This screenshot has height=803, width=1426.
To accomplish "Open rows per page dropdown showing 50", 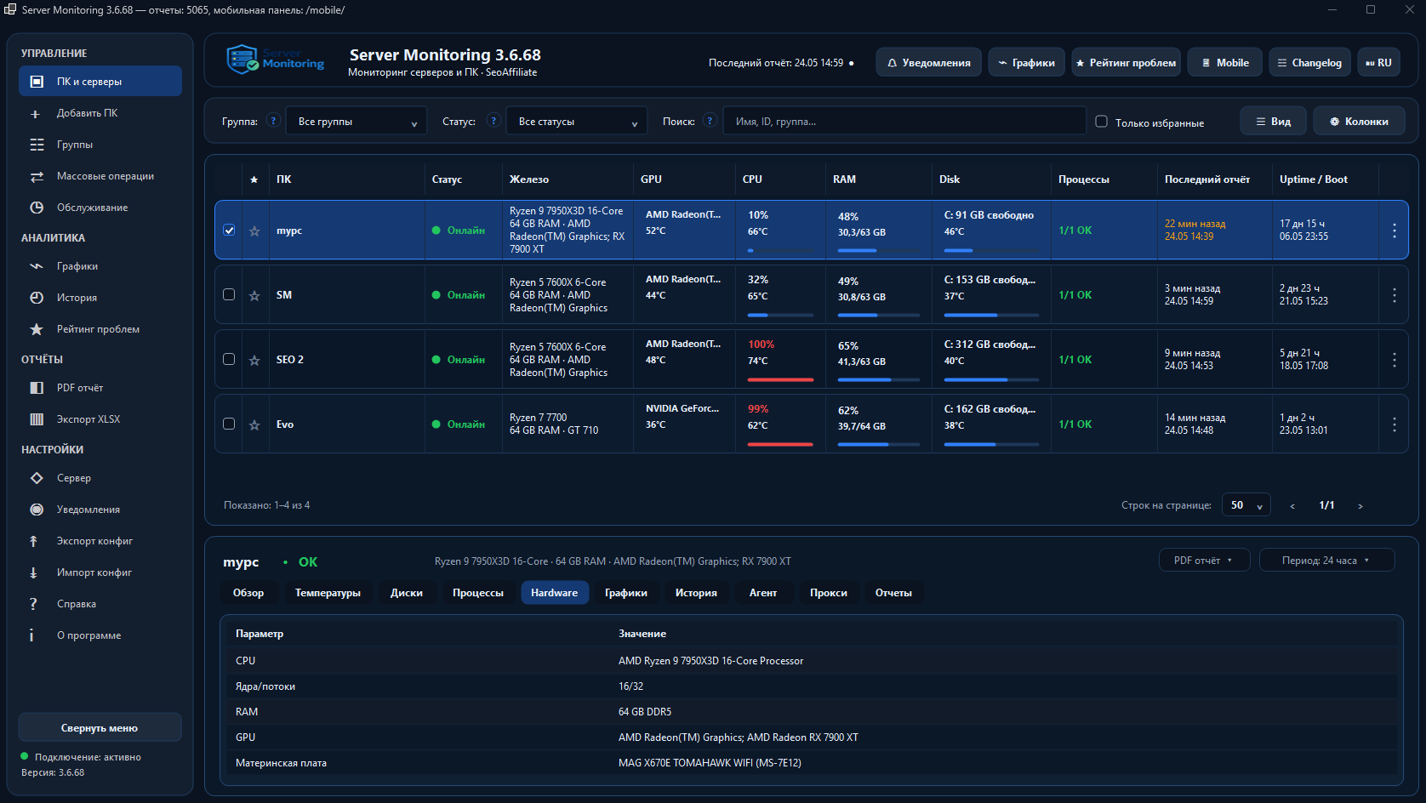I will [1246, 505].
